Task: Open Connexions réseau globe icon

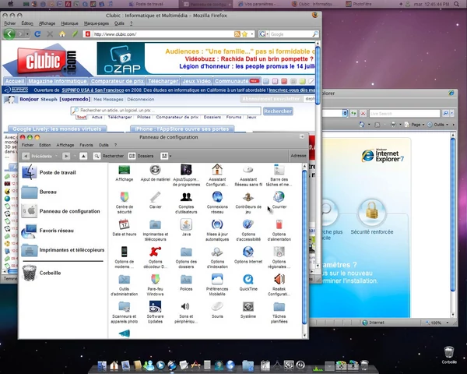Action: click(217, 197)
